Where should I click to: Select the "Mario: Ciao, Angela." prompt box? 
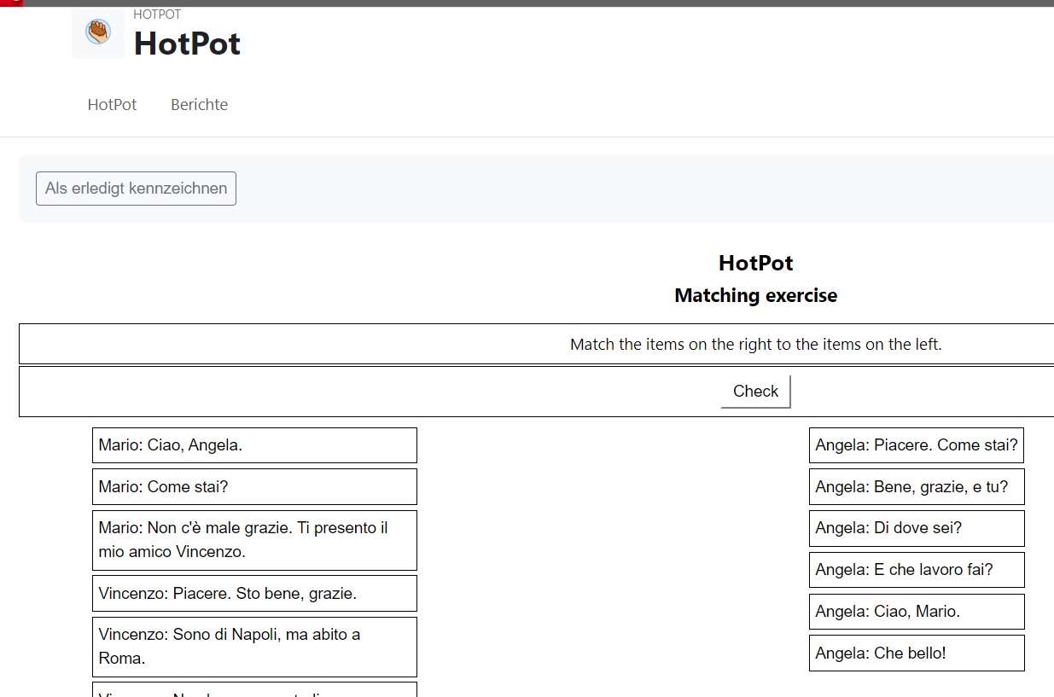253,444
